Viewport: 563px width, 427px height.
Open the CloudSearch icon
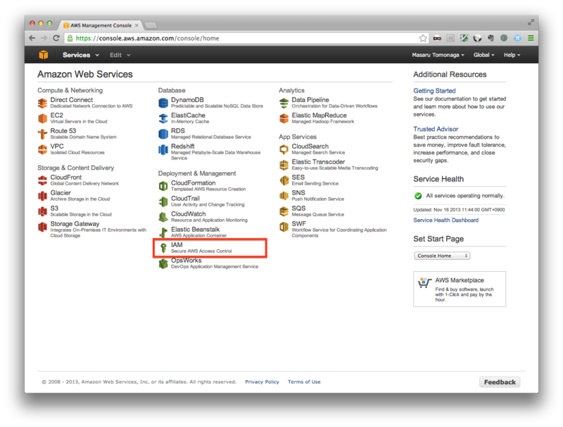click(284, 150)
